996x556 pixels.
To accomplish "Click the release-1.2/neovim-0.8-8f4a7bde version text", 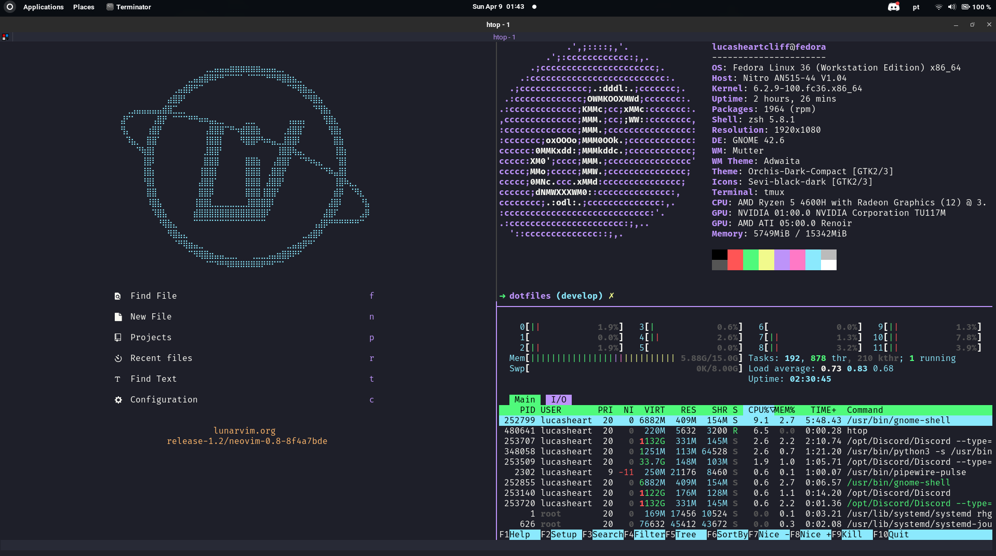I will click(x=247, y=441).
